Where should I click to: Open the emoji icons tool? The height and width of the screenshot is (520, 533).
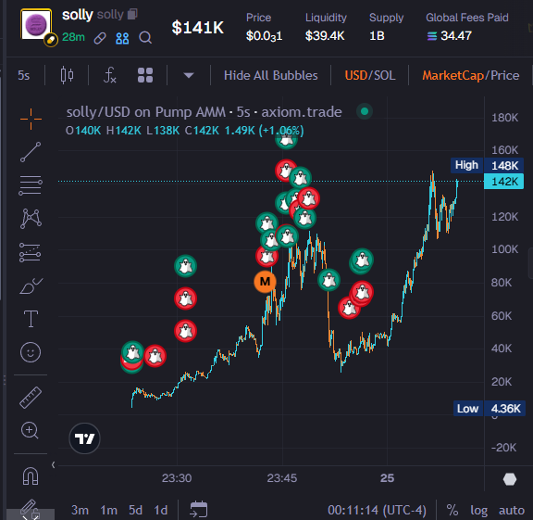(x=31, y=352)
